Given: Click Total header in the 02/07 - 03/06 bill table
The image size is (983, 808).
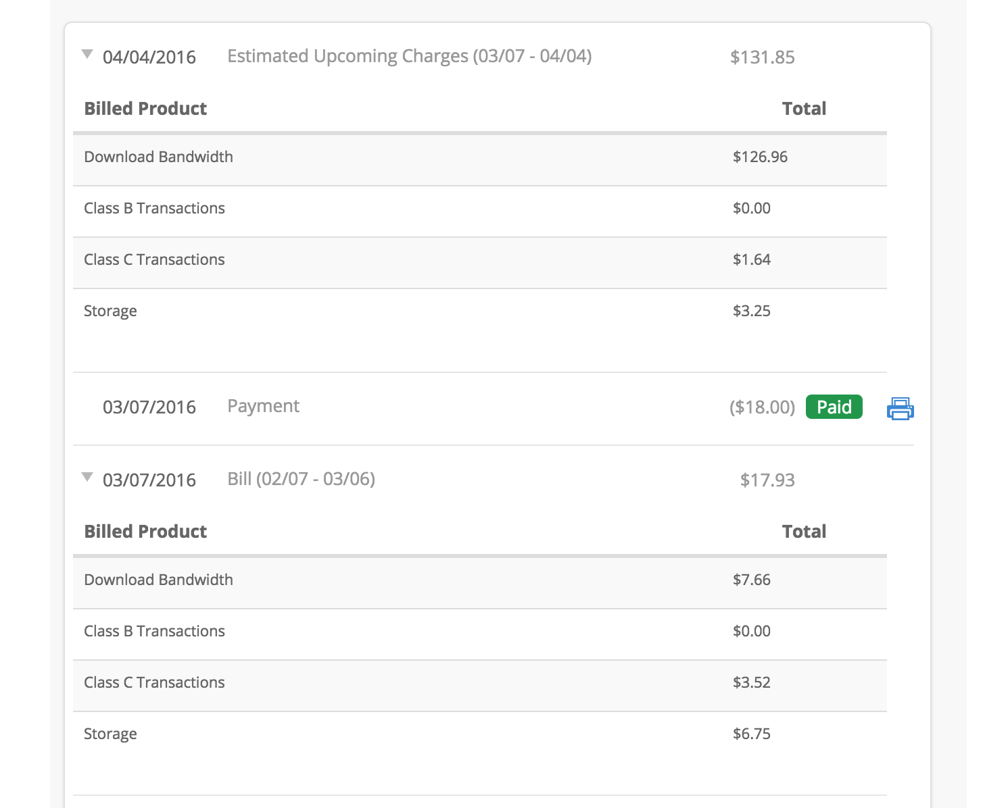Looking at the screenshot, I should click(x=804, y=532).
